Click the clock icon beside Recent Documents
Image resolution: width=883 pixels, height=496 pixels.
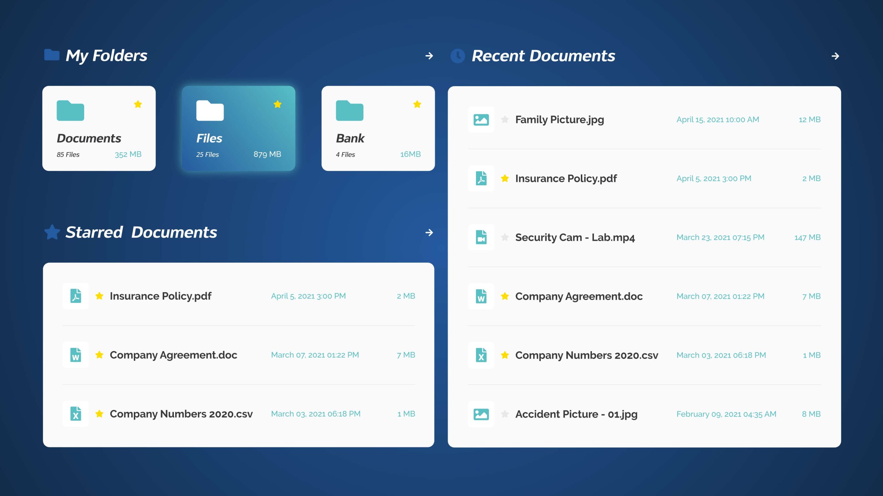(x=458, y=56)
